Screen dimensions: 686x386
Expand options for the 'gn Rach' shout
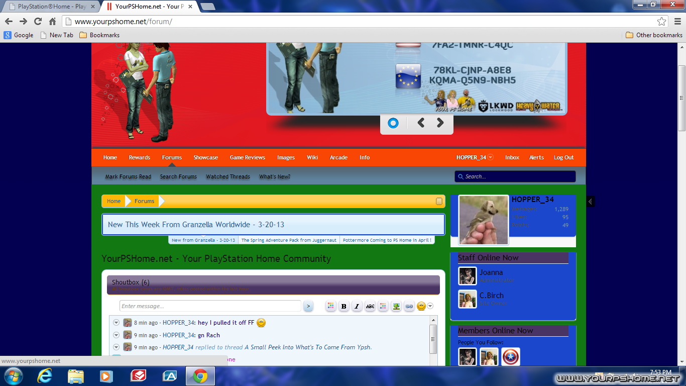[x=116, y=335]
